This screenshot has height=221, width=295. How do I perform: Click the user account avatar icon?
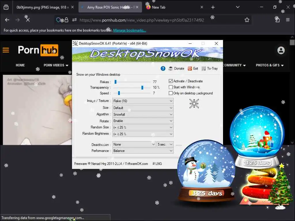coord(281,50)
